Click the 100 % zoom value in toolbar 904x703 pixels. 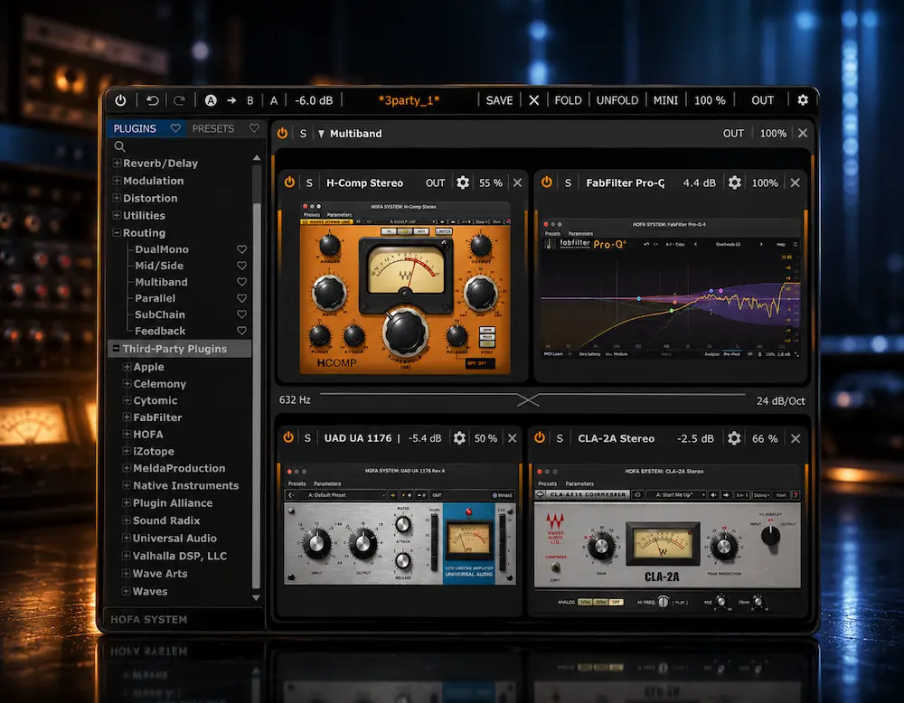coord(710,100)
